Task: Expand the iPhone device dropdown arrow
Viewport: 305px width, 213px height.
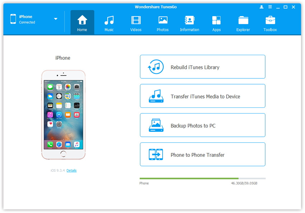Action: pos(56,19)
